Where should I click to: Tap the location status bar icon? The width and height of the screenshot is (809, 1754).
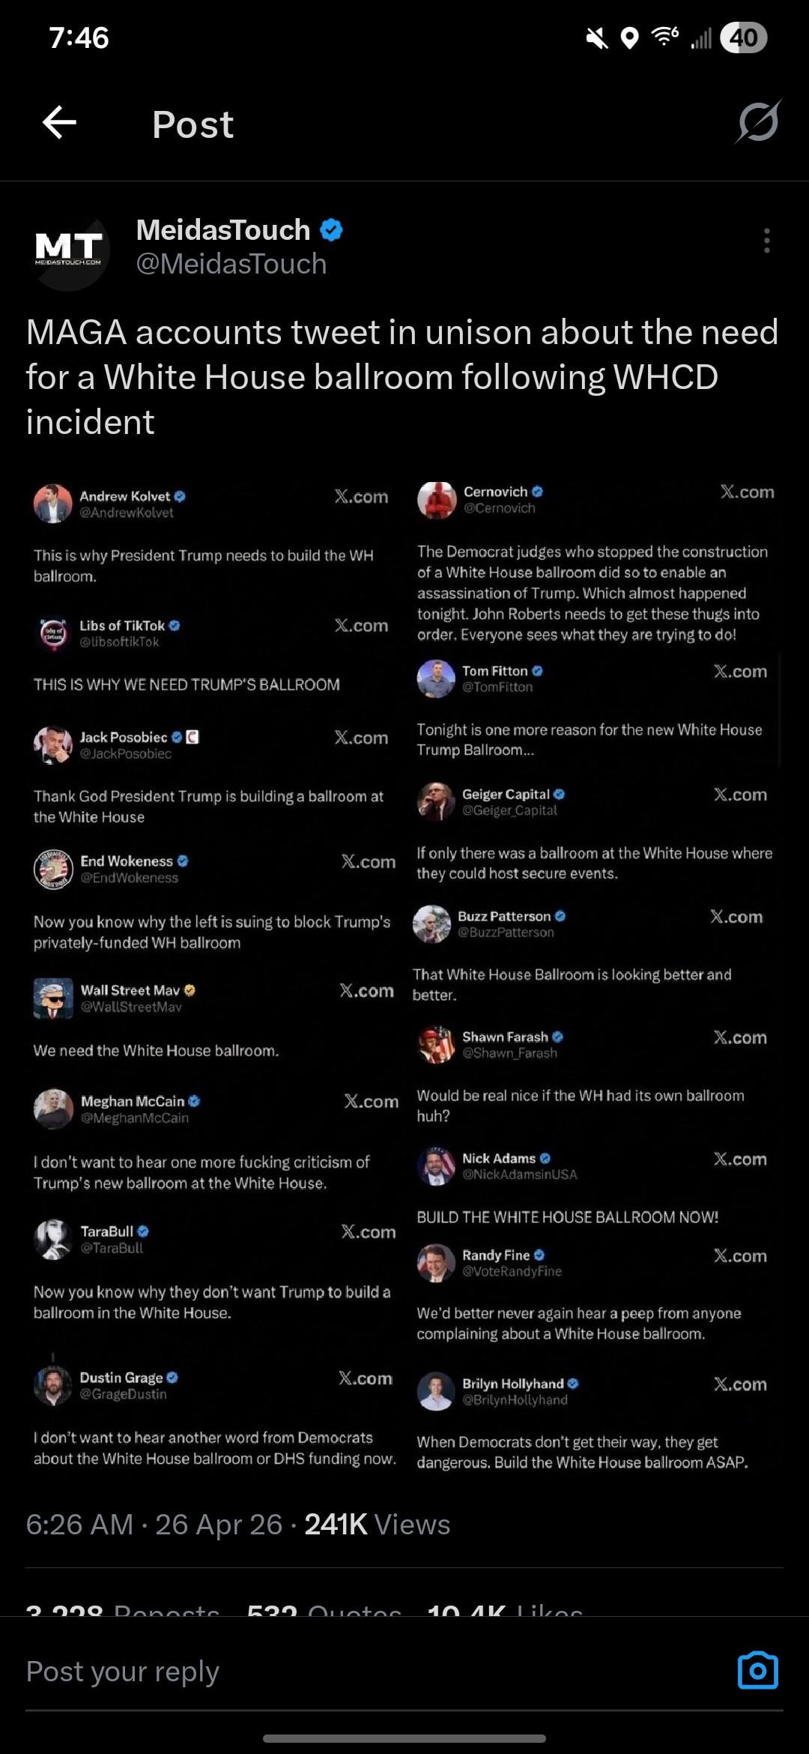pos(630,37)
